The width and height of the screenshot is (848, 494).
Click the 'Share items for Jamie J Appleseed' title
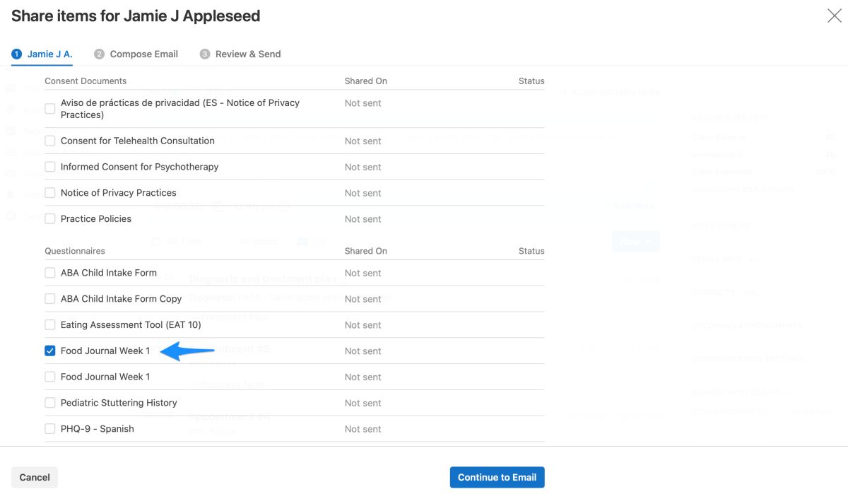pos(136,16)
